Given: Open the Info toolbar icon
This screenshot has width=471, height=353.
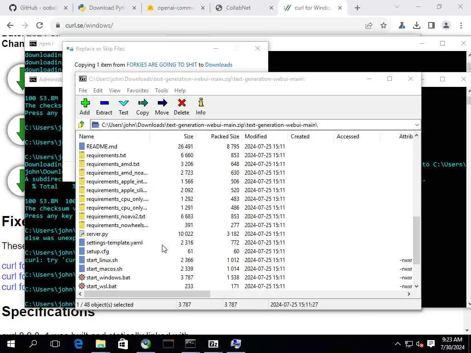Looking at the screenshot, I should pyautogui.click(x=201, y=107).
